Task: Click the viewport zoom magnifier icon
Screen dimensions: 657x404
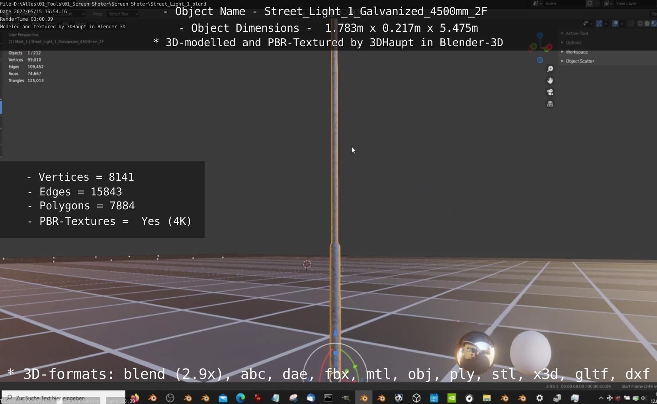Action: click(x=550, y=69)
